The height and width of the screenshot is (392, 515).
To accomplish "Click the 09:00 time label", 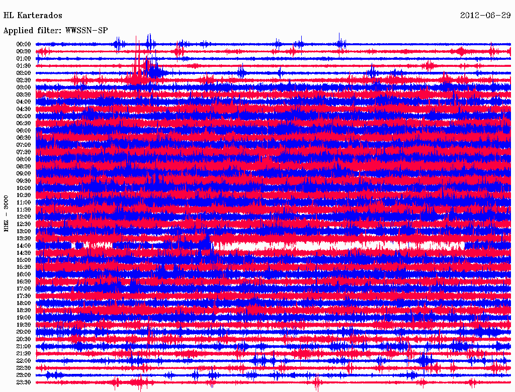I will point(24,174).
